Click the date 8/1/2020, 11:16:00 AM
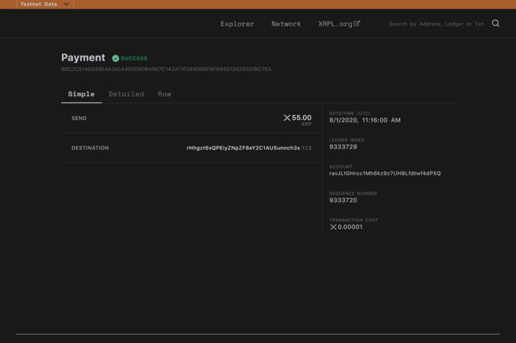The width and height of the screenshot is (516, 343). 365,120
